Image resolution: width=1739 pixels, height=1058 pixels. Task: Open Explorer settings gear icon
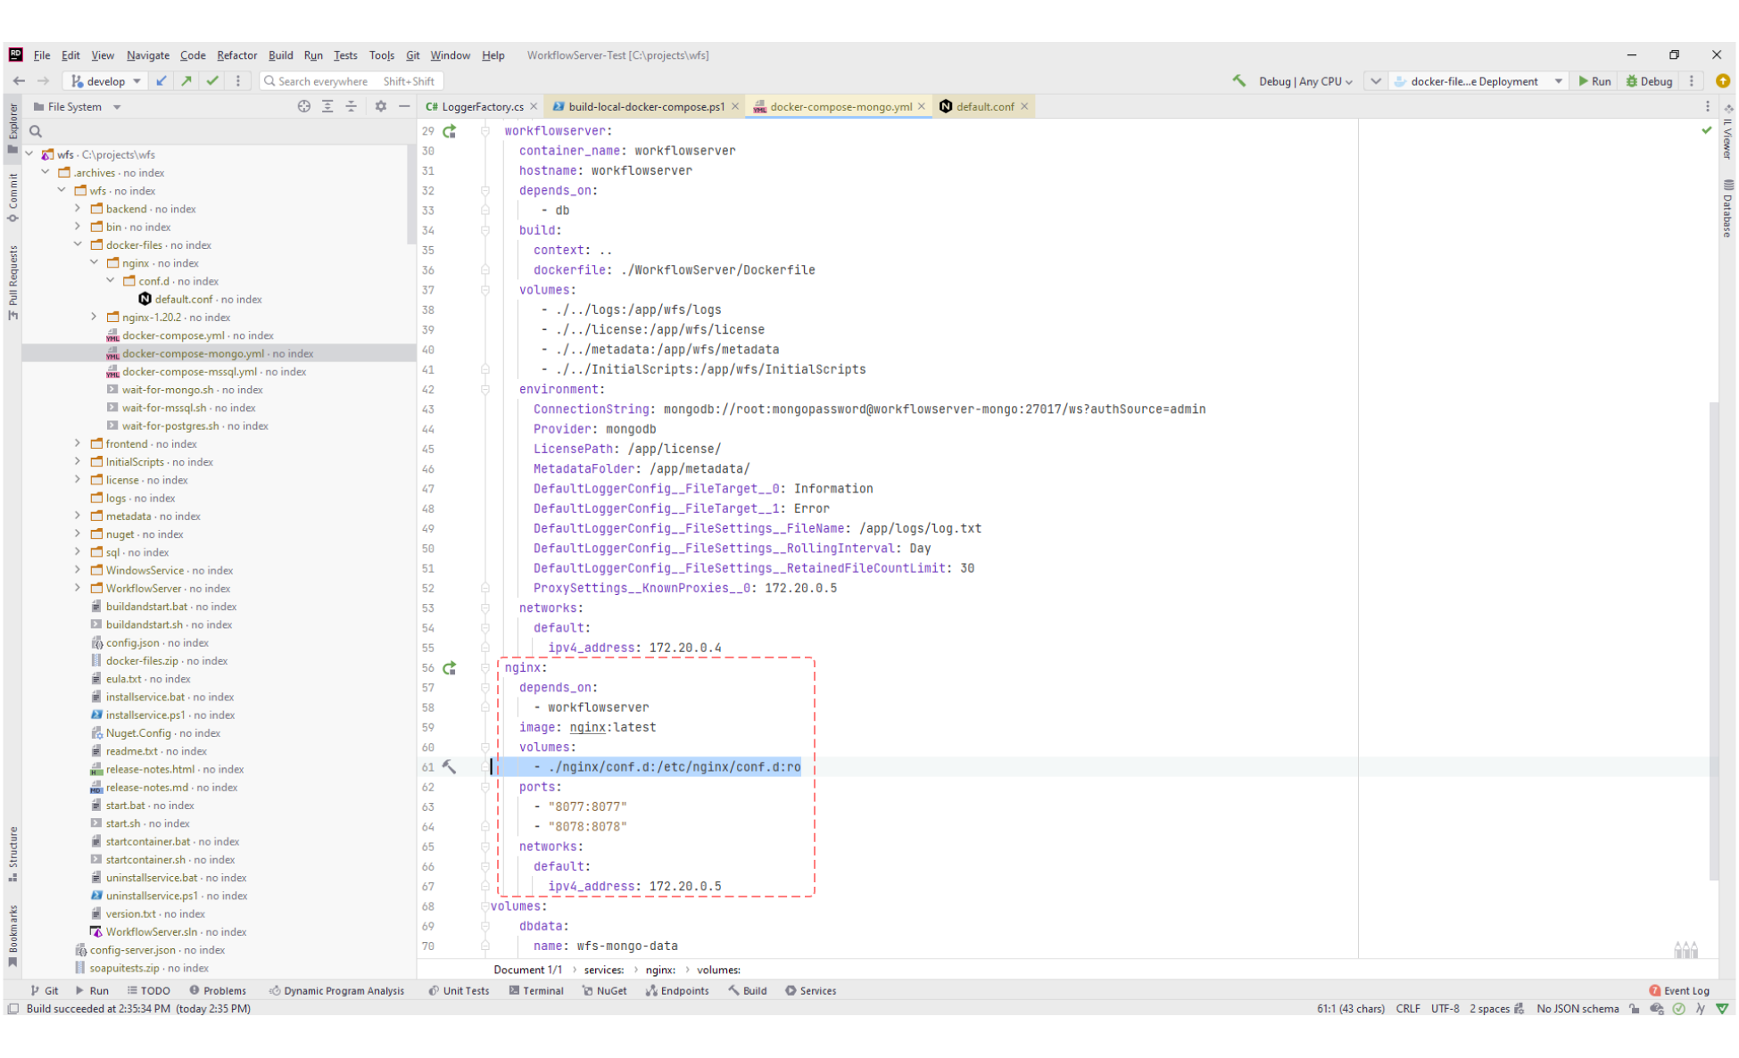coord(381,106)
